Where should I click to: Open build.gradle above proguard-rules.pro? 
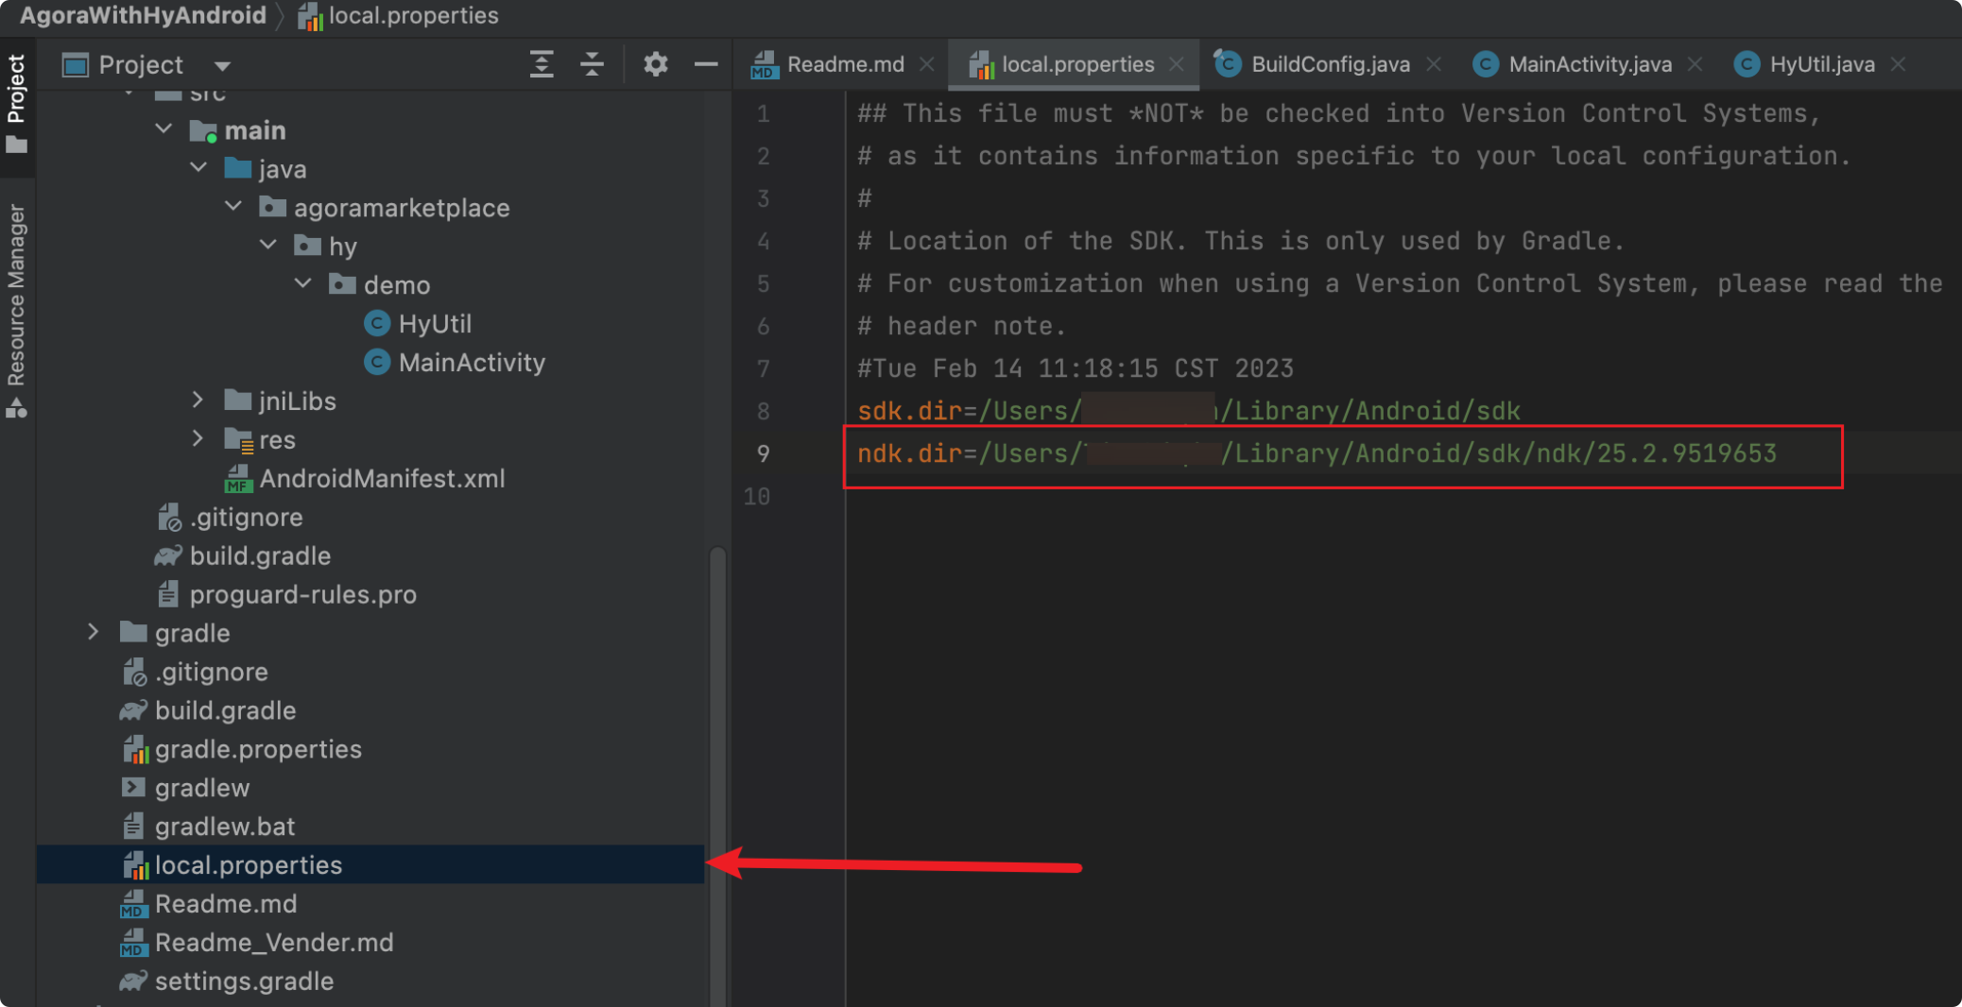tap(260, 556)
